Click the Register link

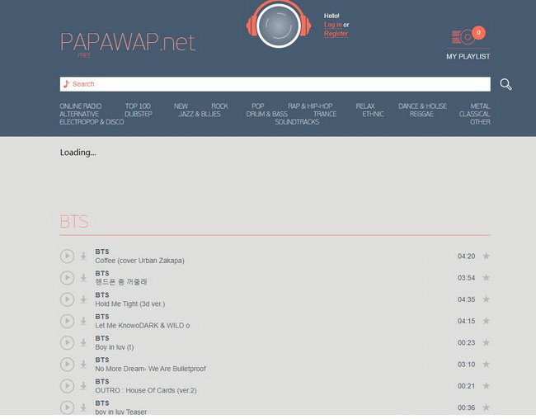[x=336, y=34]
